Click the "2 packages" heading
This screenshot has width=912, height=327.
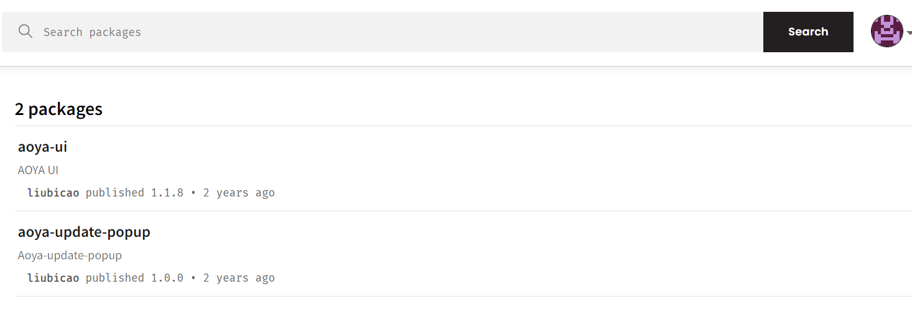point(58,109)
